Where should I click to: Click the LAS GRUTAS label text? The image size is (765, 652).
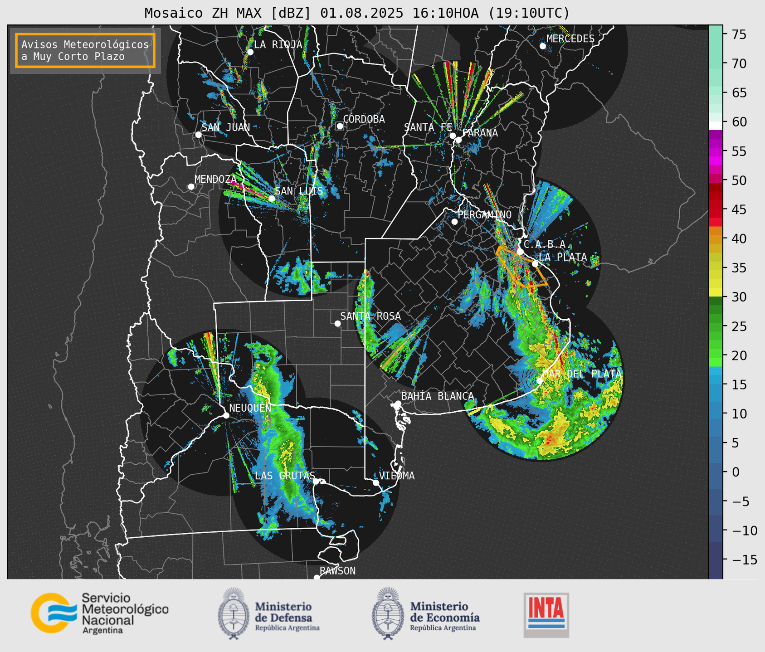click(285, 476)
